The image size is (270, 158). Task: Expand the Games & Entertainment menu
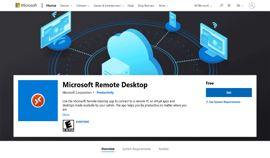click(109, 6)
